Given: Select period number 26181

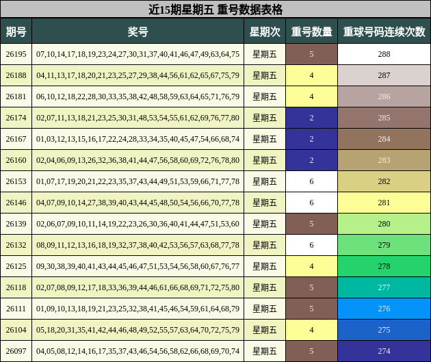Looking at the screenshot, I should pos(16,96).
